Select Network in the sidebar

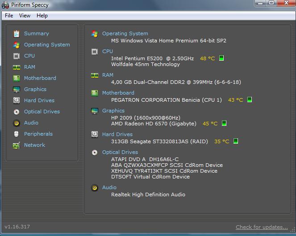(x=34, y=145)
